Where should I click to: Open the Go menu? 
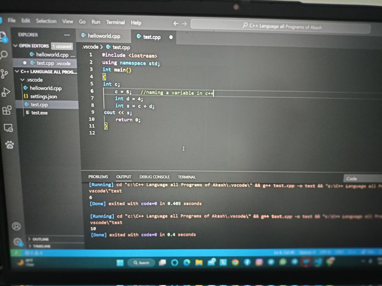[82, 22]
